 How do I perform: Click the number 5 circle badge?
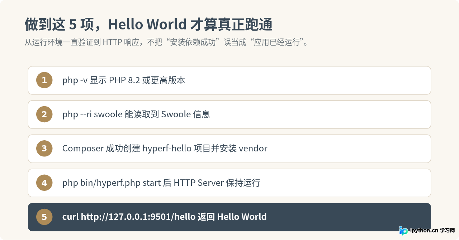click(x=44, y=217)
